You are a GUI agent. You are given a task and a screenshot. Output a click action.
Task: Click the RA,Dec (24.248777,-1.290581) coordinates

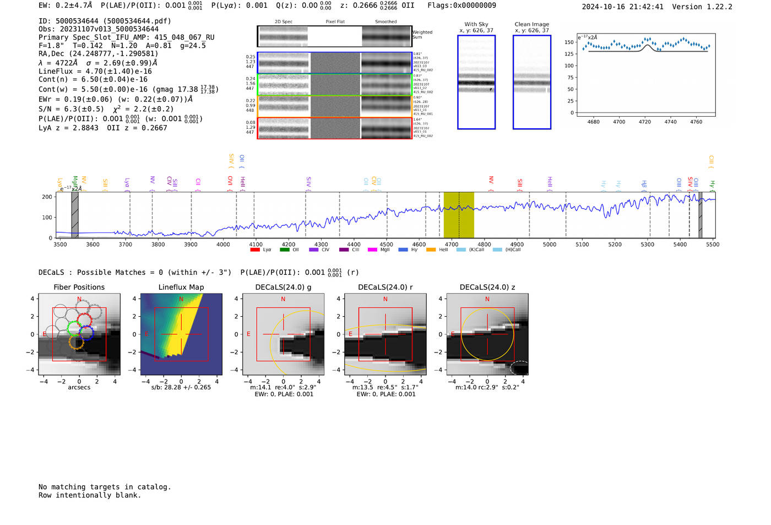coord(98,53)
